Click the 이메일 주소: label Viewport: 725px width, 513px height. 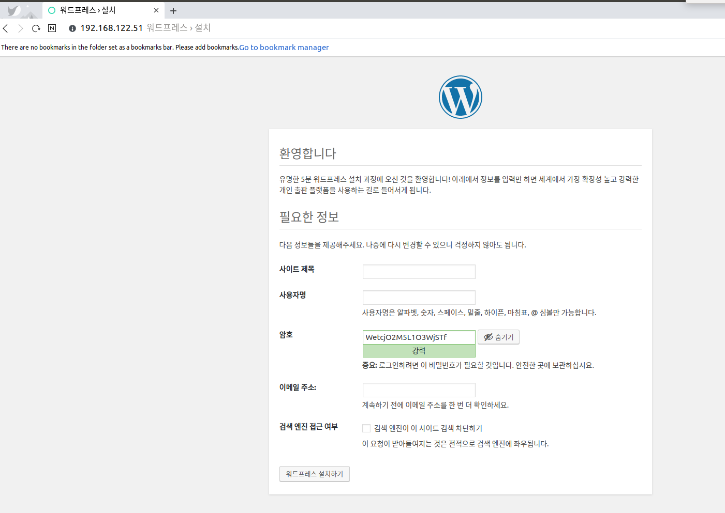(298, 387)
